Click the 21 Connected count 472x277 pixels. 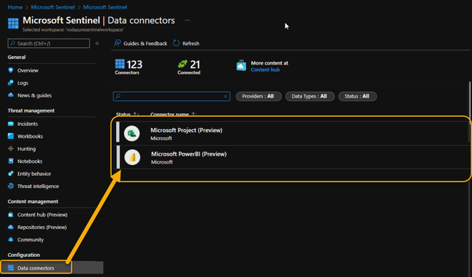pos(189,67)
